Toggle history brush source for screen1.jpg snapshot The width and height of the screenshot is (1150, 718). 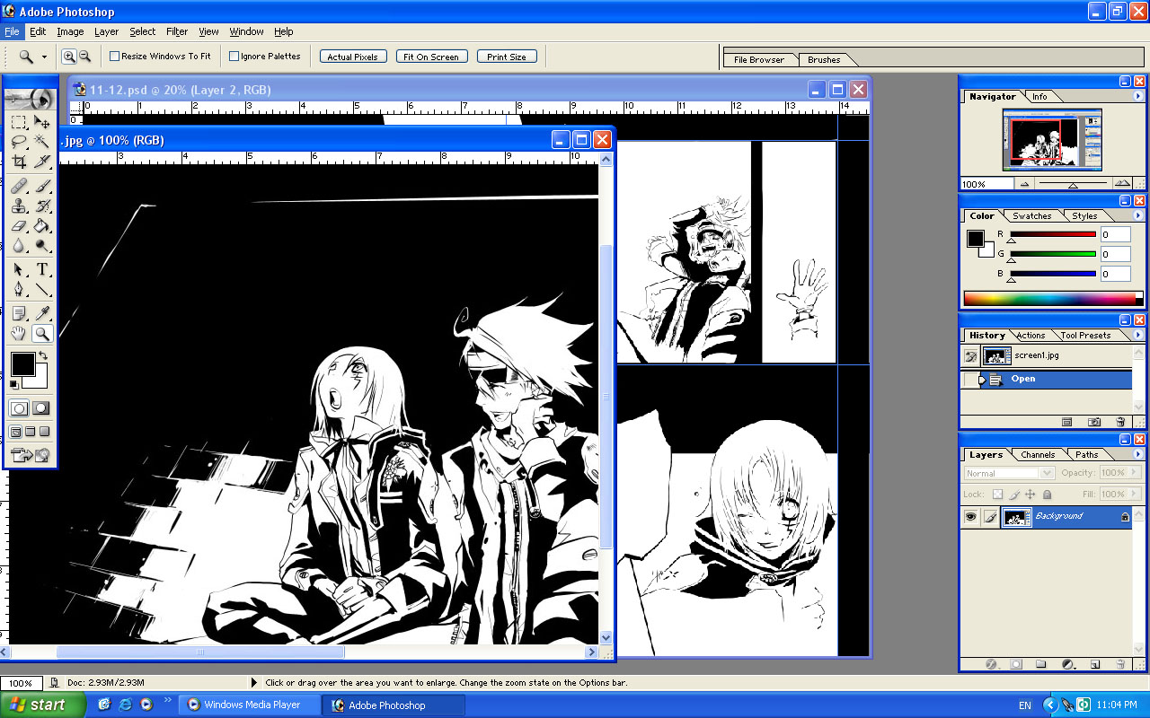tap(970, 355)
